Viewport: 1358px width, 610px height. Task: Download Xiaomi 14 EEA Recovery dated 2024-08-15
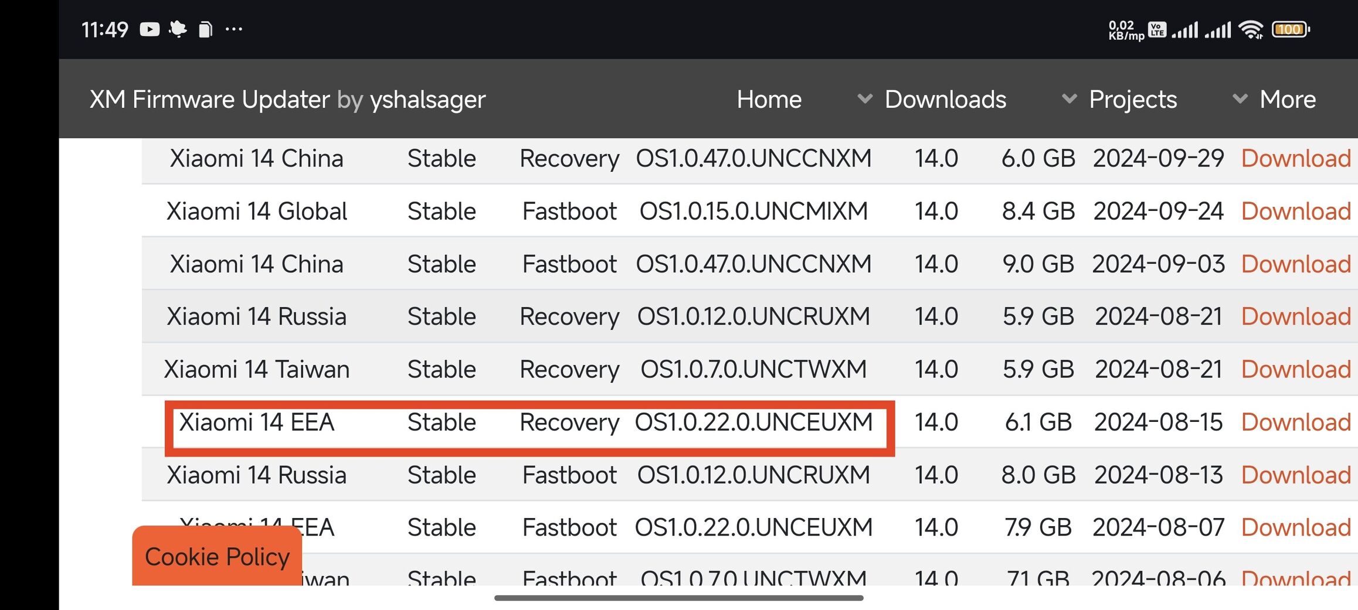[1296, 422]
